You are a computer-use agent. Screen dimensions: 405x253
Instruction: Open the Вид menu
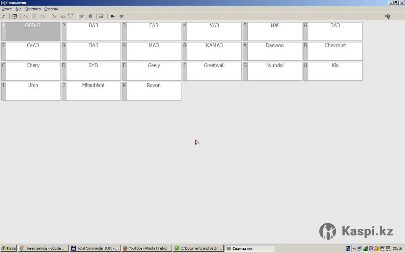pos(19,9)
